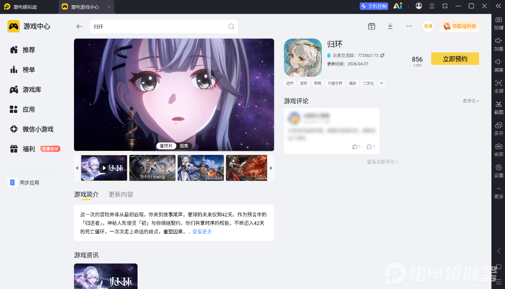Image resolution: width=505 pixels, height=289 pixels.
Task: Open the three-dot more options in header
Action: [409, 26]
